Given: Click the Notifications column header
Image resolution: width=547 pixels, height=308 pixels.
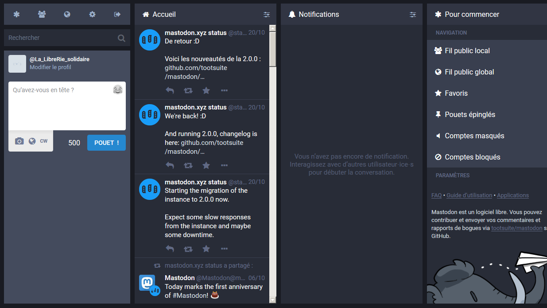Looking at the screenshot, I should point(352,14).
